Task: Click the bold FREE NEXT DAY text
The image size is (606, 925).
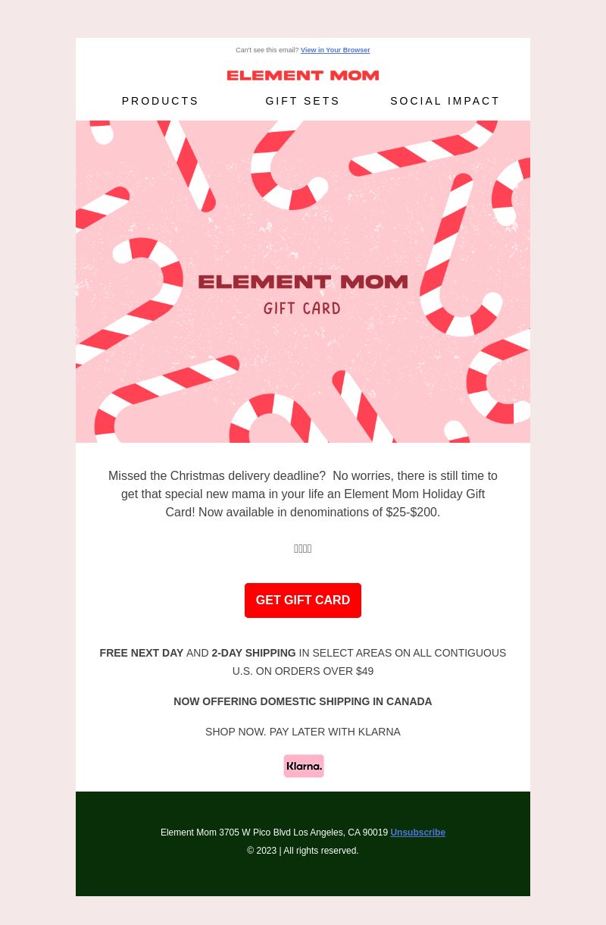Action: point(142,653)
